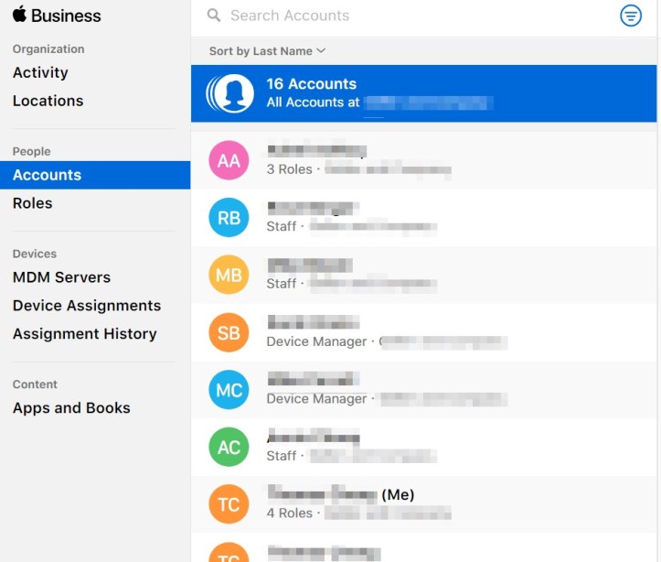Click the orange SB avatar
The image size is (661, 562).
point(229,333)
